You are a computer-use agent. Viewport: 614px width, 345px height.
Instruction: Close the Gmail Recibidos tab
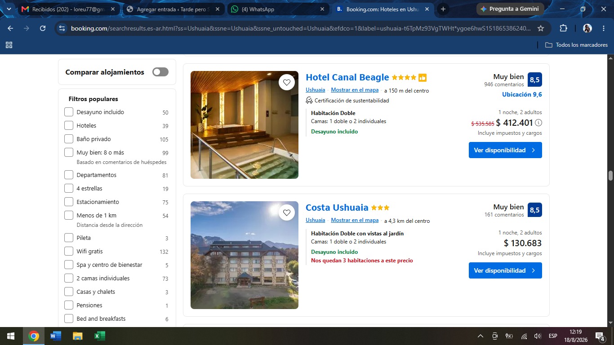[x=112, y=9]
